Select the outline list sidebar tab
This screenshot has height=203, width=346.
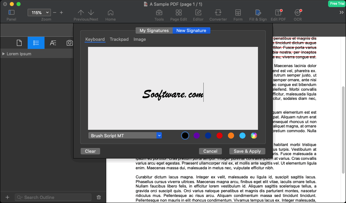[x=36, y=43]
